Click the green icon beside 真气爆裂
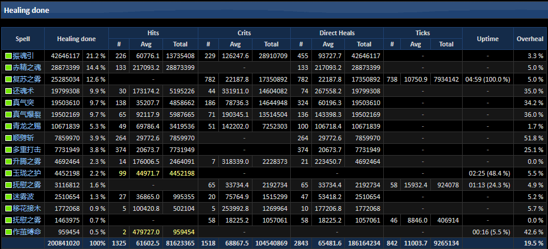Image resolution: width=548 pixels, height=249 pixels. pyautogui.click(x=8, y=115)
